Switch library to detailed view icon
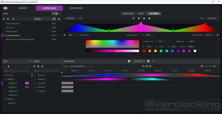The image size is (222, 114). click(x=56, y=14)
